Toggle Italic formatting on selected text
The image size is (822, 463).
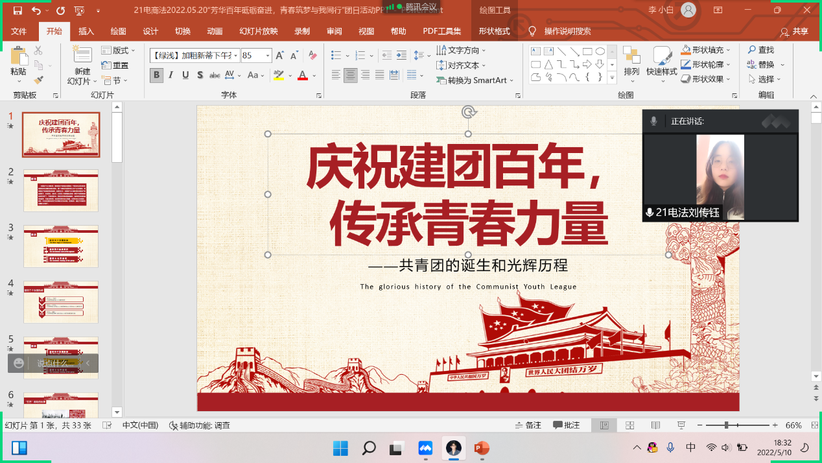click(x=171, y=75)
